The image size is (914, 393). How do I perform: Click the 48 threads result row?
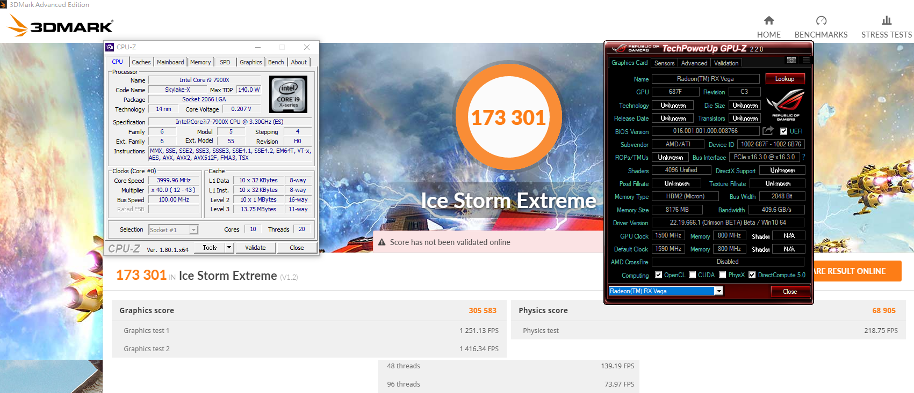[x=508, y=366]
